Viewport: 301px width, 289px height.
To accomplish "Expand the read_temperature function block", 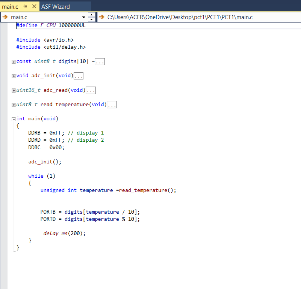I will 14,105.
